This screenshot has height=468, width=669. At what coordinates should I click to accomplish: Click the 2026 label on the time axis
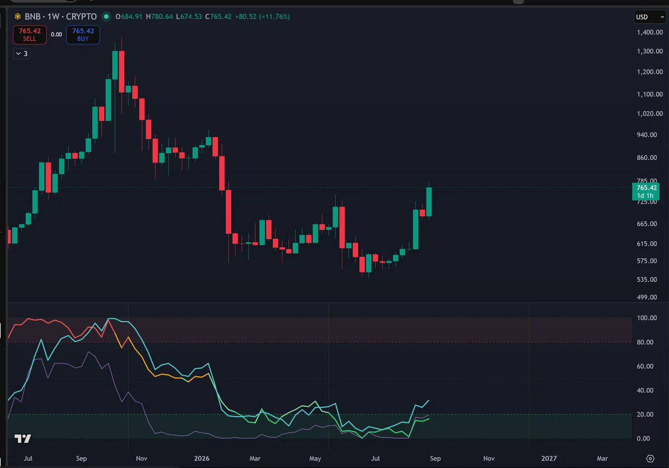click(201, 459)
